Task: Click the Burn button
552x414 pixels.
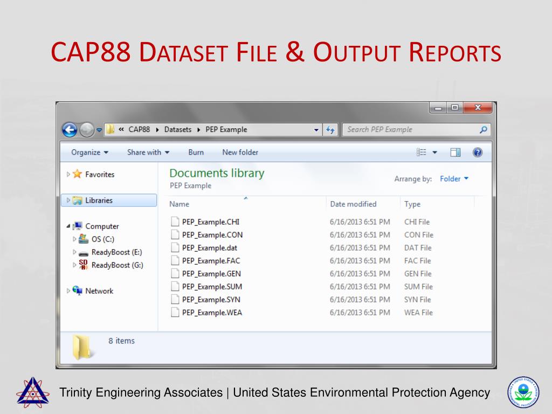Action: click(196, 153)
